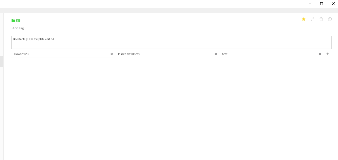The height and width of the screenshot is (160, 338).
Task: Add a new snippet with plus icon
Action: (328, 54)
